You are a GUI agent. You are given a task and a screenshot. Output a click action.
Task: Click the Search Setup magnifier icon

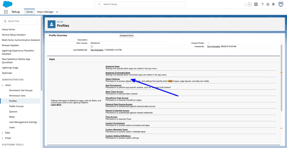coord(99,4)
